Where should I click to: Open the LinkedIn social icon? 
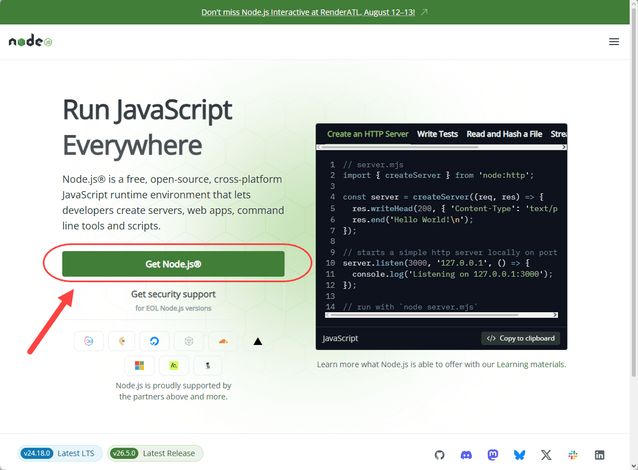(x=599, y=454)
